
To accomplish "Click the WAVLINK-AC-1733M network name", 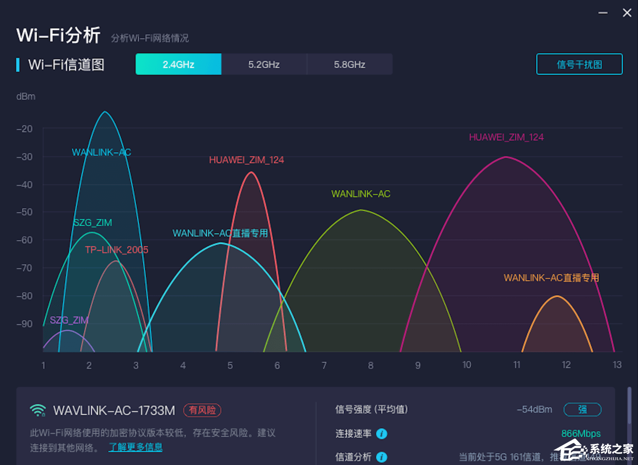I will tap(114, 411).
